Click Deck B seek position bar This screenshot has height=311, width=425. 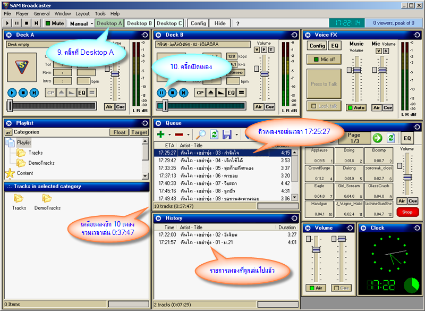pyautogui.click(x=201, y=106)
